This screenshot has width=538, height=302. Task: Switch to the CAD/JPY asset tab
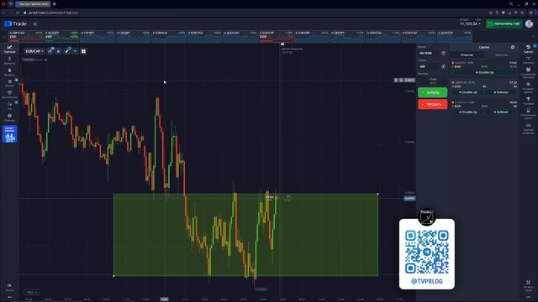(133, 36)
